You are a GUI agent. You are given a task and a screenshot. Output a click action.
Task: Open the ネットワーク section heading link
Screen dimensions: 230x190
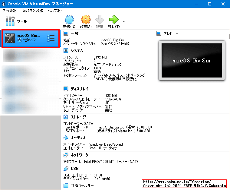[80, 155]
